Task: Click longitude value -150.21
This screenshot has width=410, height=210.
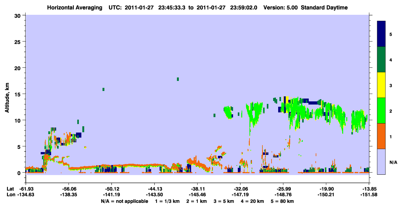Action: [x=326, y=195]
